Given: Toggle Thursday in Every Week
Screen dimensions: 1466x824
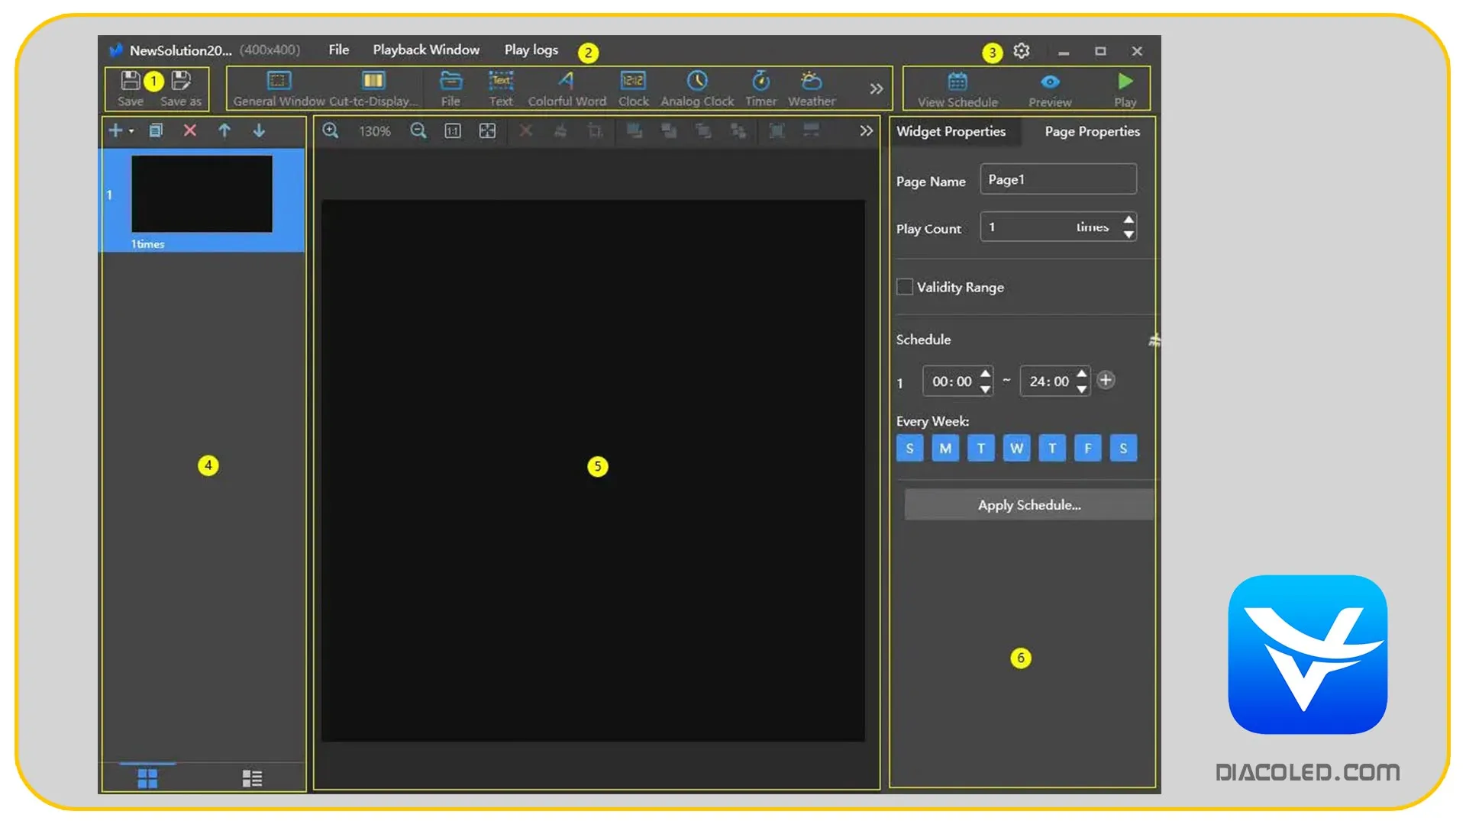Looking at the screenshot, I should click(x=1052, y=448).
